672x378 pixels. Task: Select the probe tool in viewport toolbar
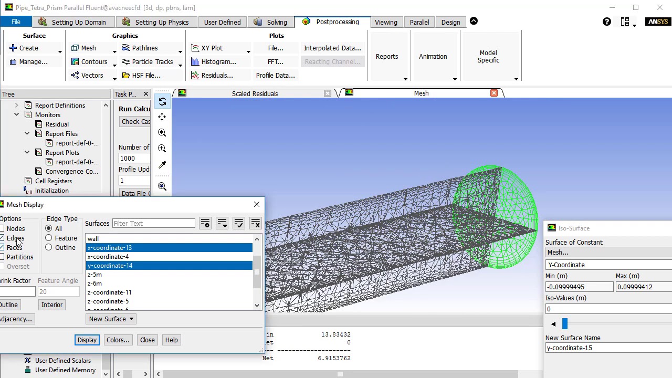162,165
